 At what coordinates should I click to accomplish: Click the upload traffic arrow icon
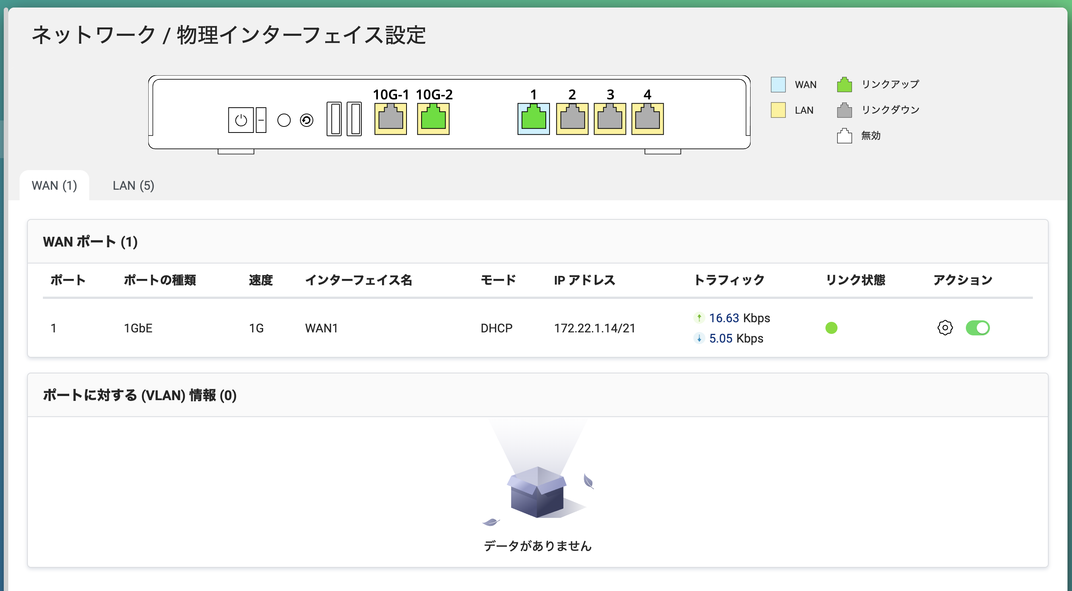pyautogui.click(x=699, y=318)
